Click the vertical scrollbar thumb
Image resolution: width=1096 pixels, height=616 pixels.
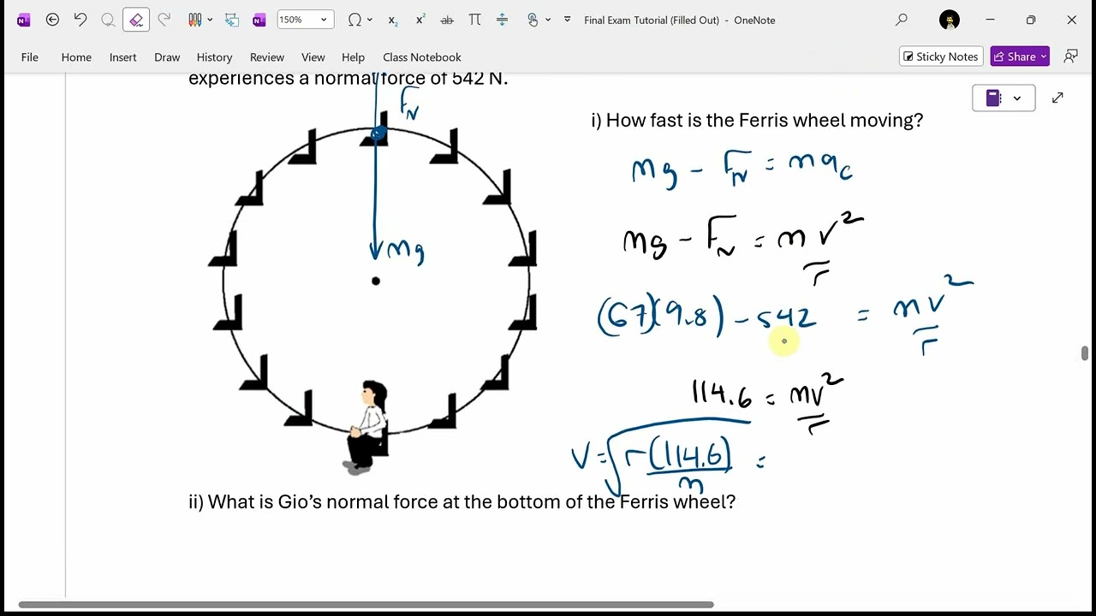tap(1085, 354)
